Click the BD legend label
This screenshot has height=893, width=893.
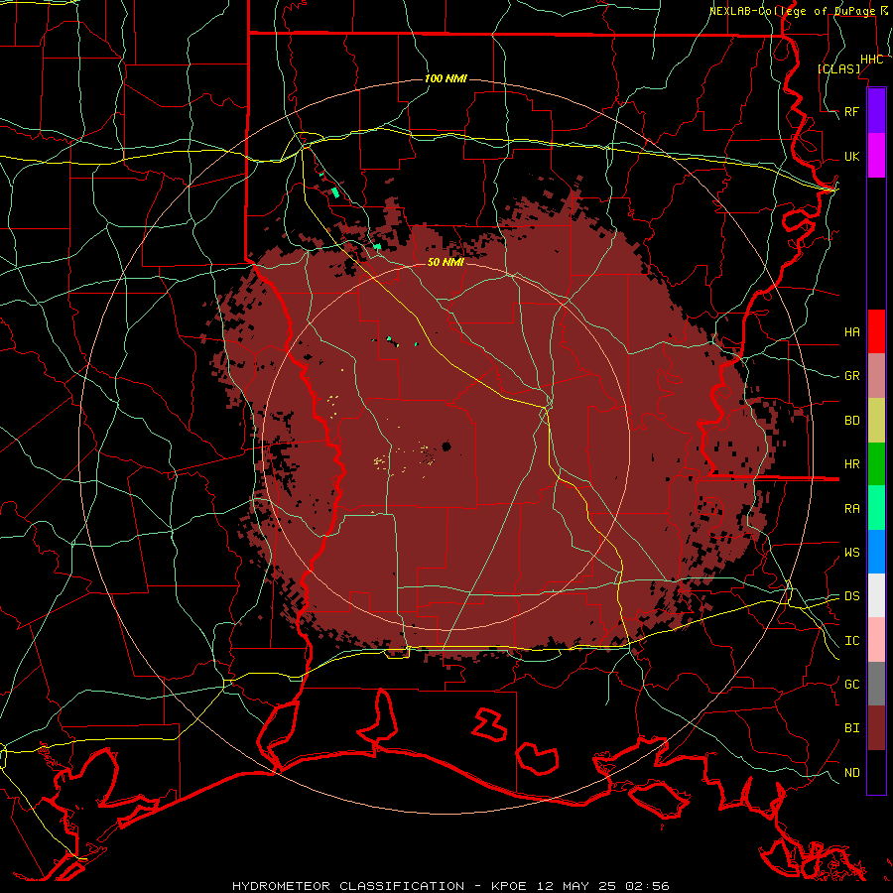(x=852, y=421)
